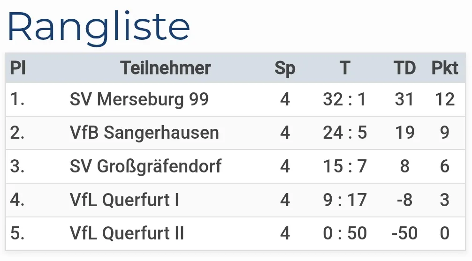
Task: Sort by the Pkt column header
Action: 444,68
